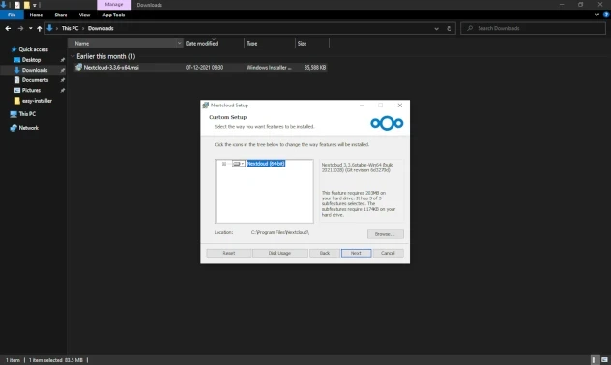Select the Nextcloud-3.3.6-x64.msi file
Image resolution: width=611 pixels, height=365 pixels.
coord(200,68)
